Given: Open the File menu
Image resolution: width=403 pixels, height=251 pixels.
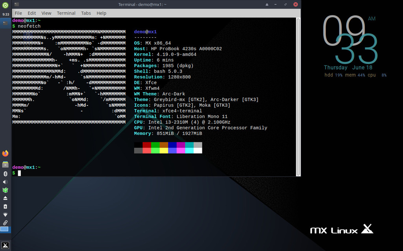Looking at the screenshot, I should click(18, 13).
